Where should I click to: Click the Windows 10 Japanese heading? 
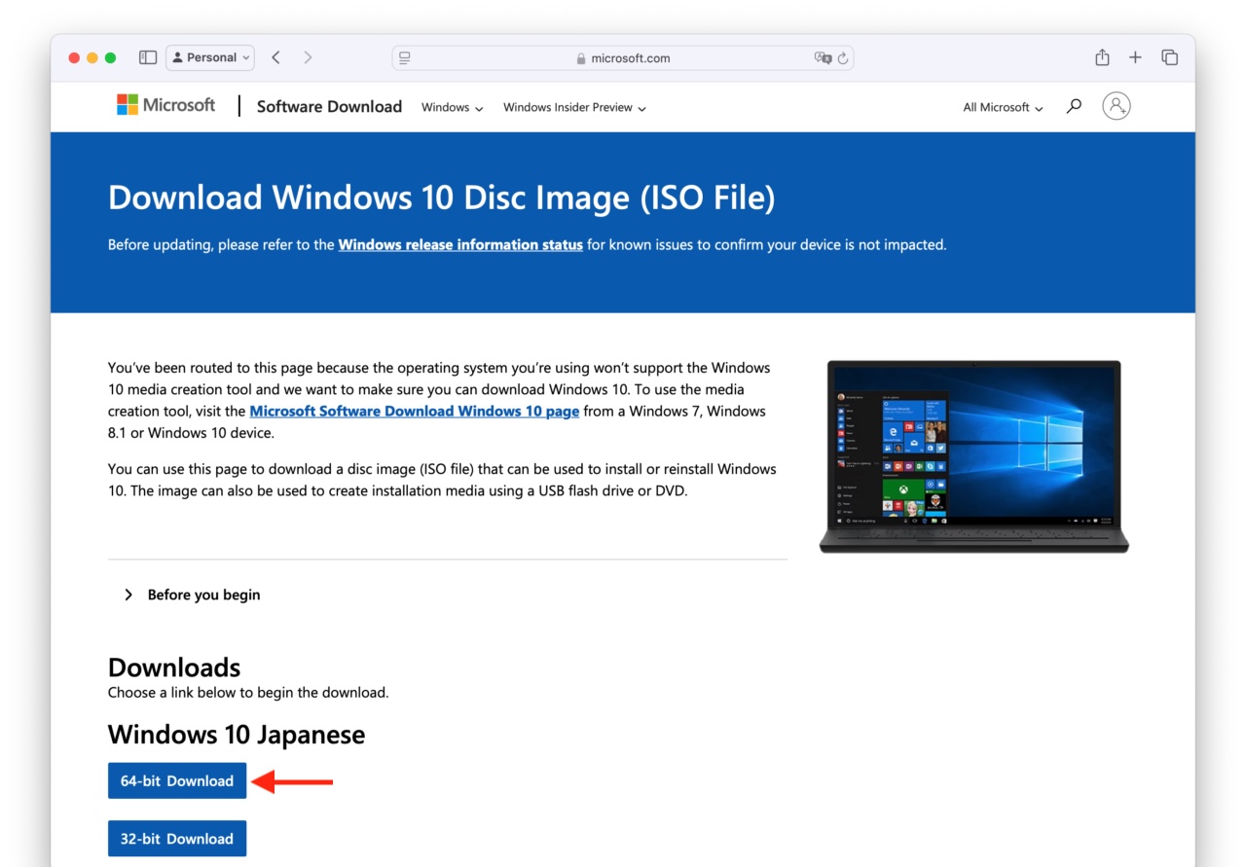click(237, 735)
